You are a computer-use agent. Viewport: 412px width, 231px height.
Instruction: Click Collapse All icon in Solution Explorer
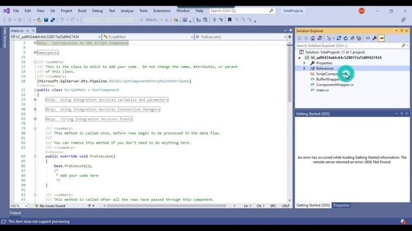(x=352, y=38)
